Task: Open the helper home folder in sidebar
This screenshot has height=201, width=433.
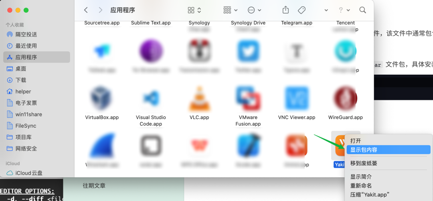Action: click(37, 91)
